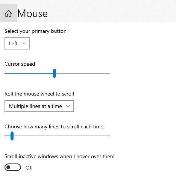The image size is (176, 185).
Task: Enable Scroll inactive windows toggle switch
Action: (x=13, y=167)
